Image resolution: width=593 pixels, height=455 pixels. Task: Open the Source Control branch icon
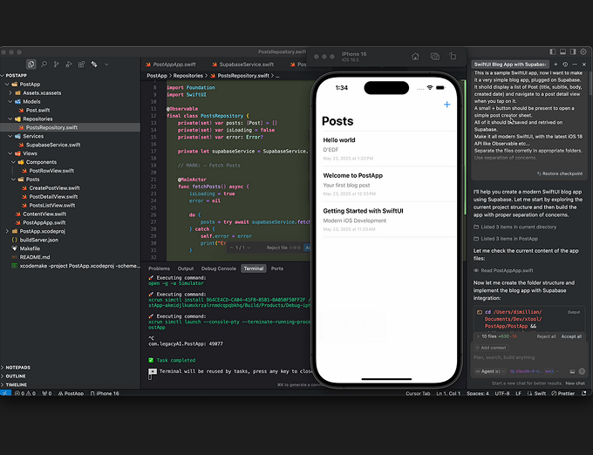pyautogui.click(x=57, y=65)
